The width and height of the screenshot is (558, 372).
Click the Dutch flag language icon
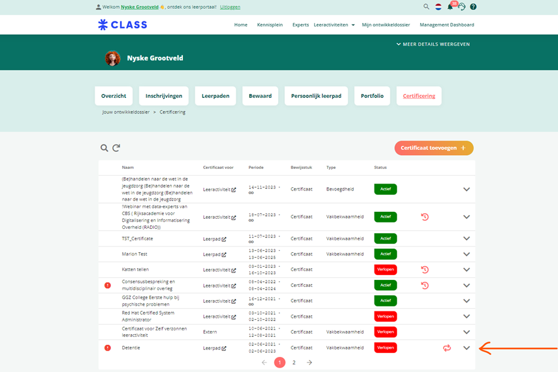point(438,7)
